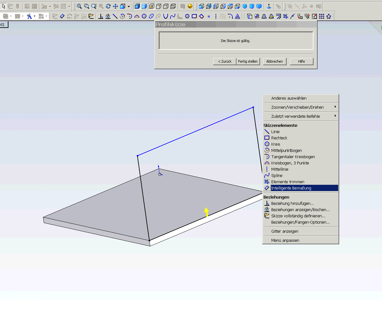The height and width of the screenshot is (321, 382).
Task: Click the Convert Entities icon
Action: click(250, 16)
